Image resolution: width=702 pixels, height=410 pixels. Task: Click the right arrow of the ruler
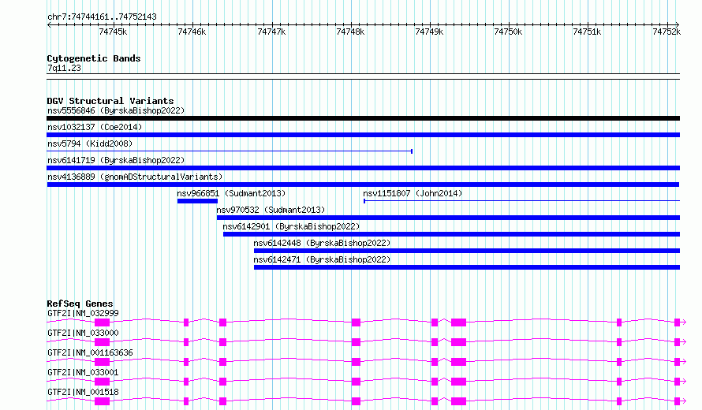click(678, 24)
